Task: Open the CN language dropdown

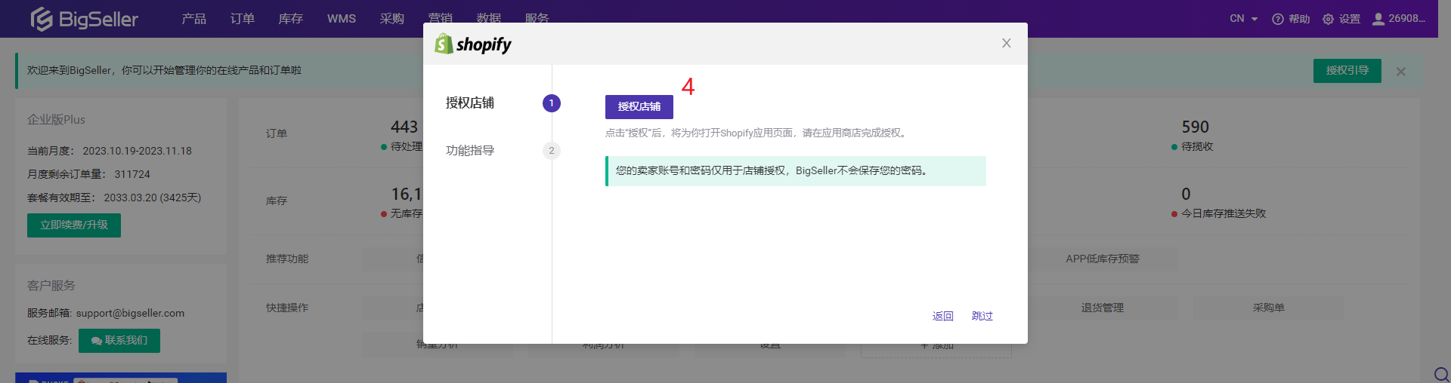Action: 1243,19
